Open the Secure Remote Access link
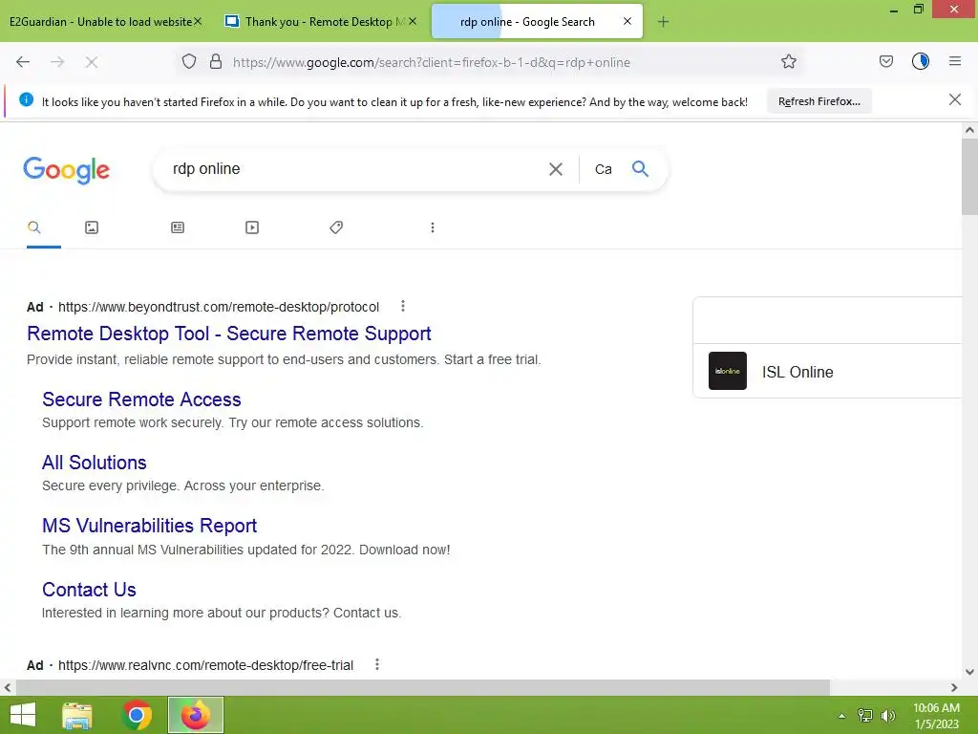Screen dimensions: 978x734 (141, 399)
